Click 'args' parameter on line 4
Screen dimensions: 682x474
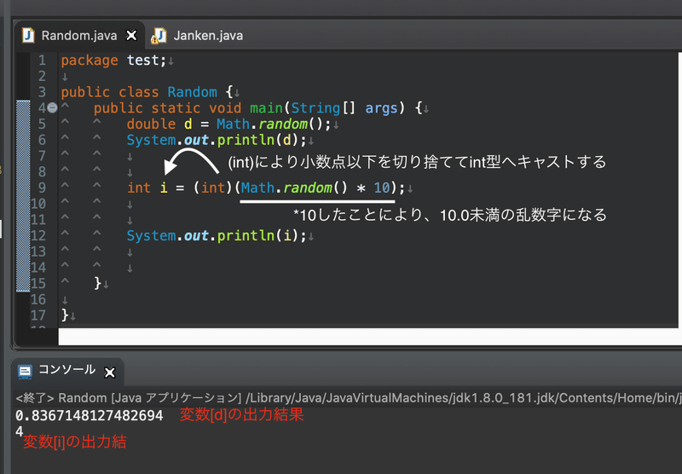point(381,108)
